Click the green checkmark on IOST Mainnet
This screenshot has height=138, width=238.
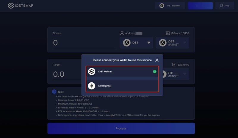pos(154,71)
